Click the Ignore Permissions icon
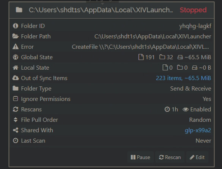 [x=16, y=99]
